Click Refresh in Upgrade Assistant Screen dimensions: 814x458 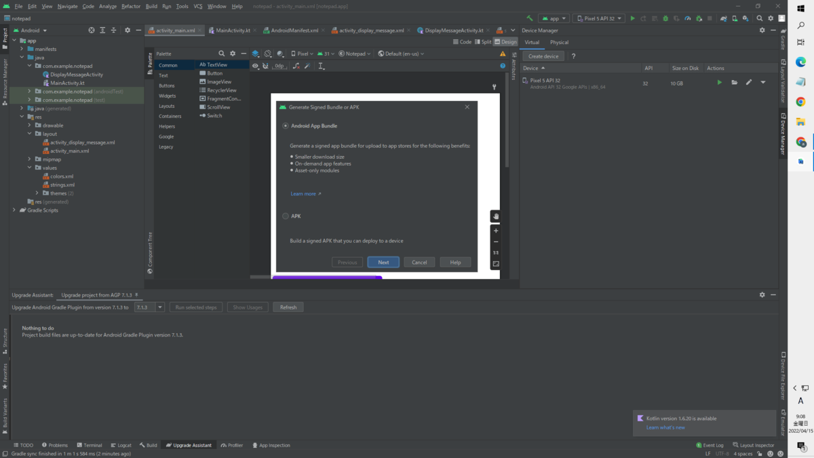click(x=288, y=307)
